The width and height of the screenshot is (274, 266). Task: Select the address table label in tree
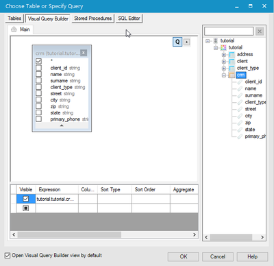point(245,54)
